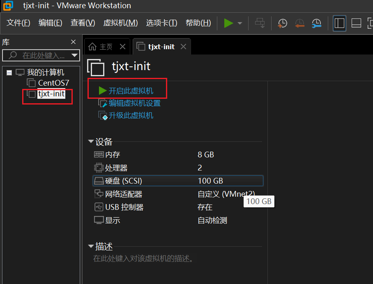This screenshot has width=373, height=284.
Task: Click the 自动检测 display value
Action: pyautogui.click(x=212, y=220)
